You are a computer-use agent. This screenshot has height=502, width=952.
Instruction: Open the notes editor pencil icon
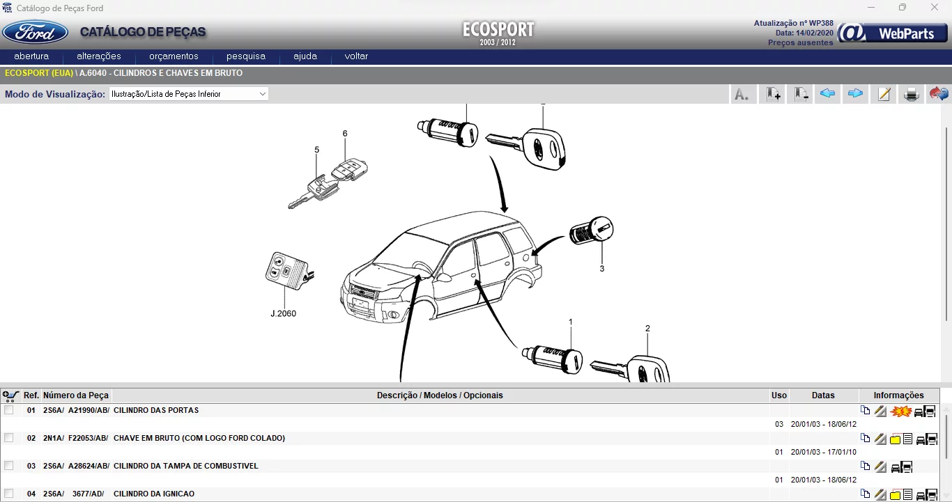(x=883, y=93)
